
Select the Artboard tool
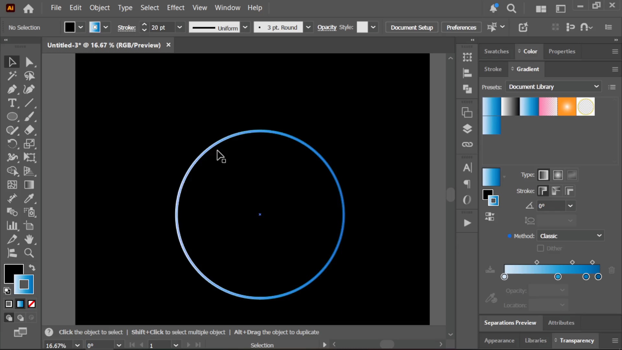click(29, 226)
